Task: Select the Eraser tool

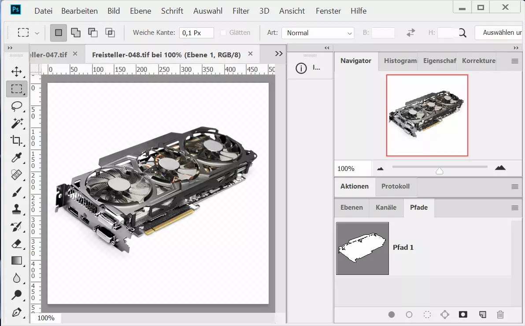Action: (17, 244)
